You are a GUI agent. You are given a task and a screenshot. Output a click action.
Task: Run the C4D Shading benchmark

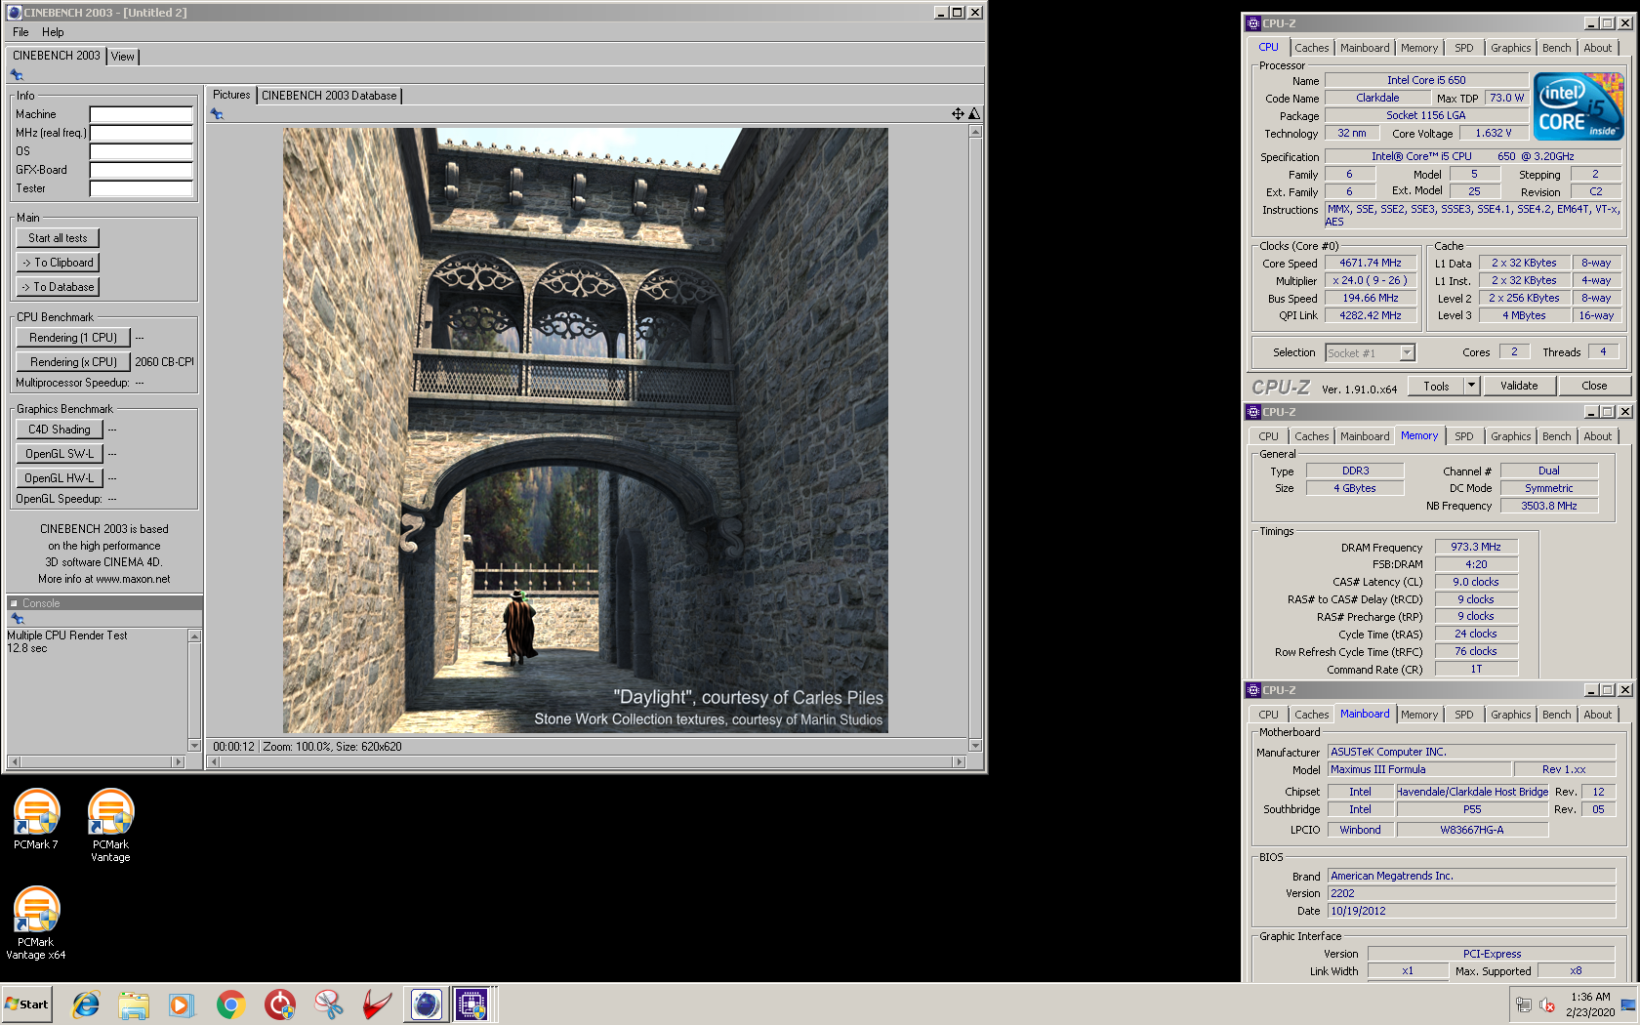(x=59, y=430)
